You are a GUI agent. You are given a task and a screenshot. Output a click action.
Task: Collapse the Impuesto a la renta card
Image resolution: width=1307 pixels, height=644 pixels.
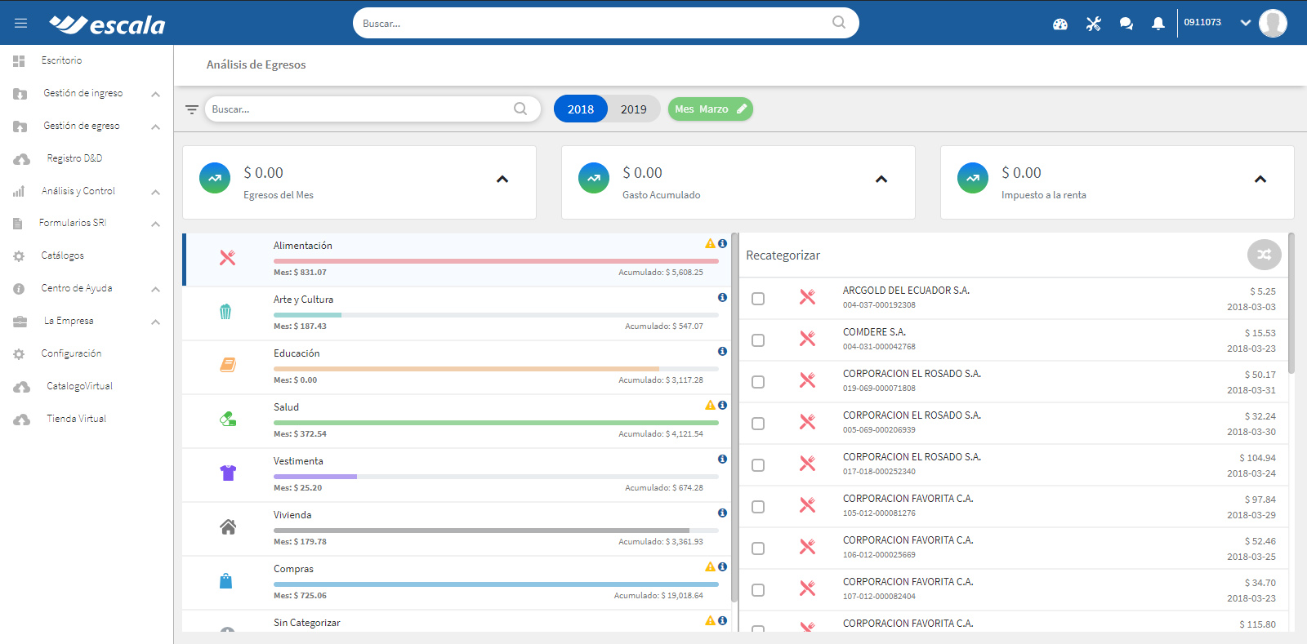click(1260, 179)
